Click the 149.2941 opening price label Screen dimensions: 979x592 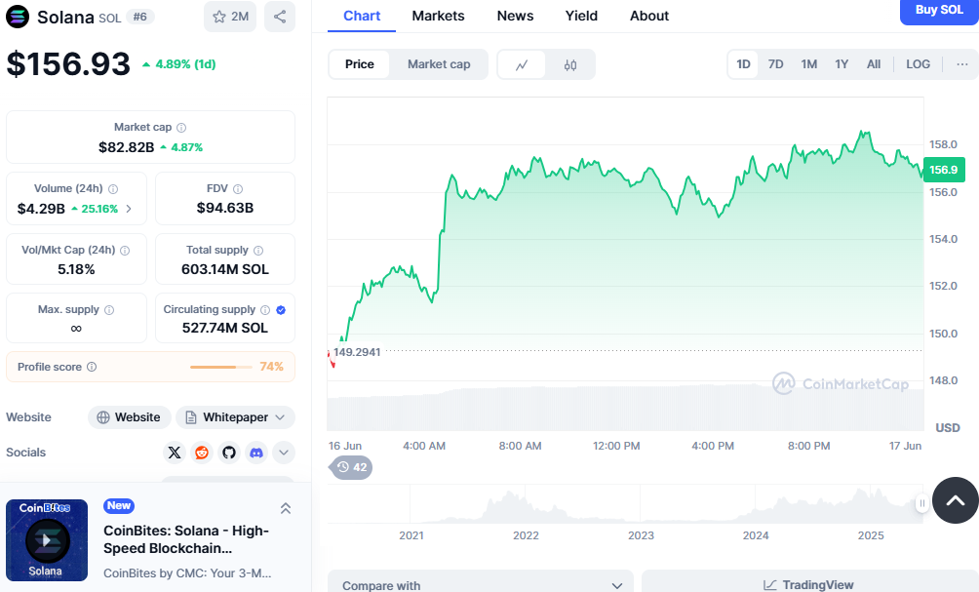pos(357,352)
